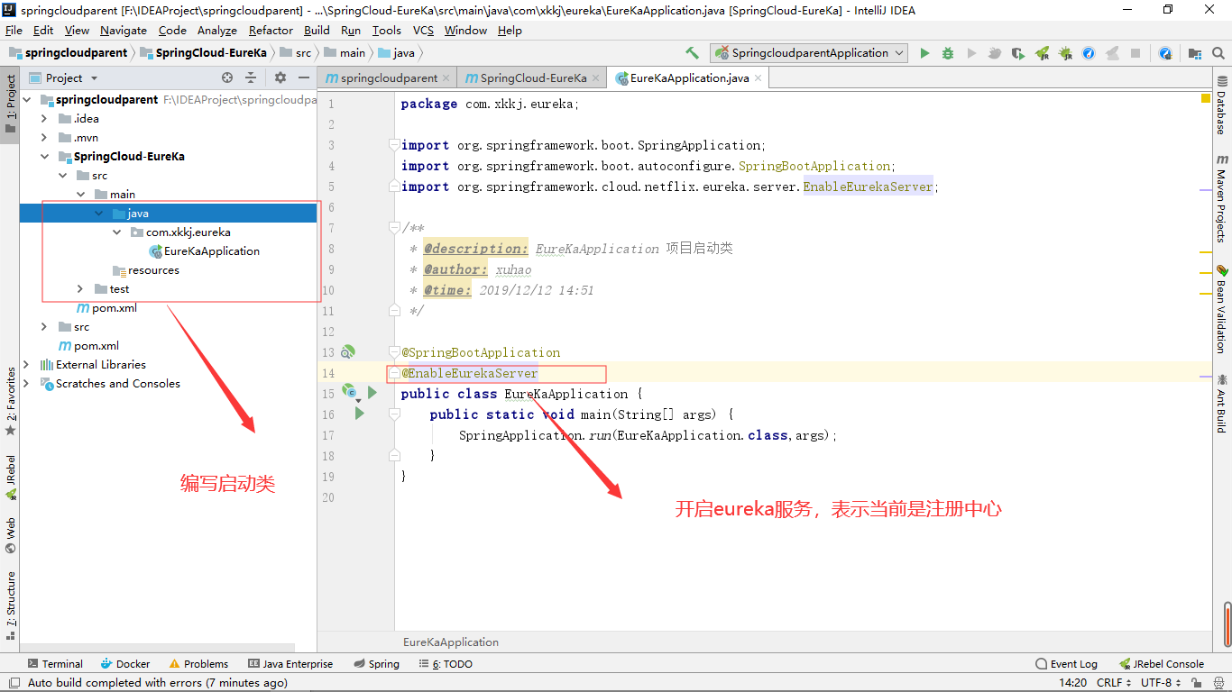The image size is (1232, 692).
Task: Open the JRebel Console
Action: [x=1162, y=664]
